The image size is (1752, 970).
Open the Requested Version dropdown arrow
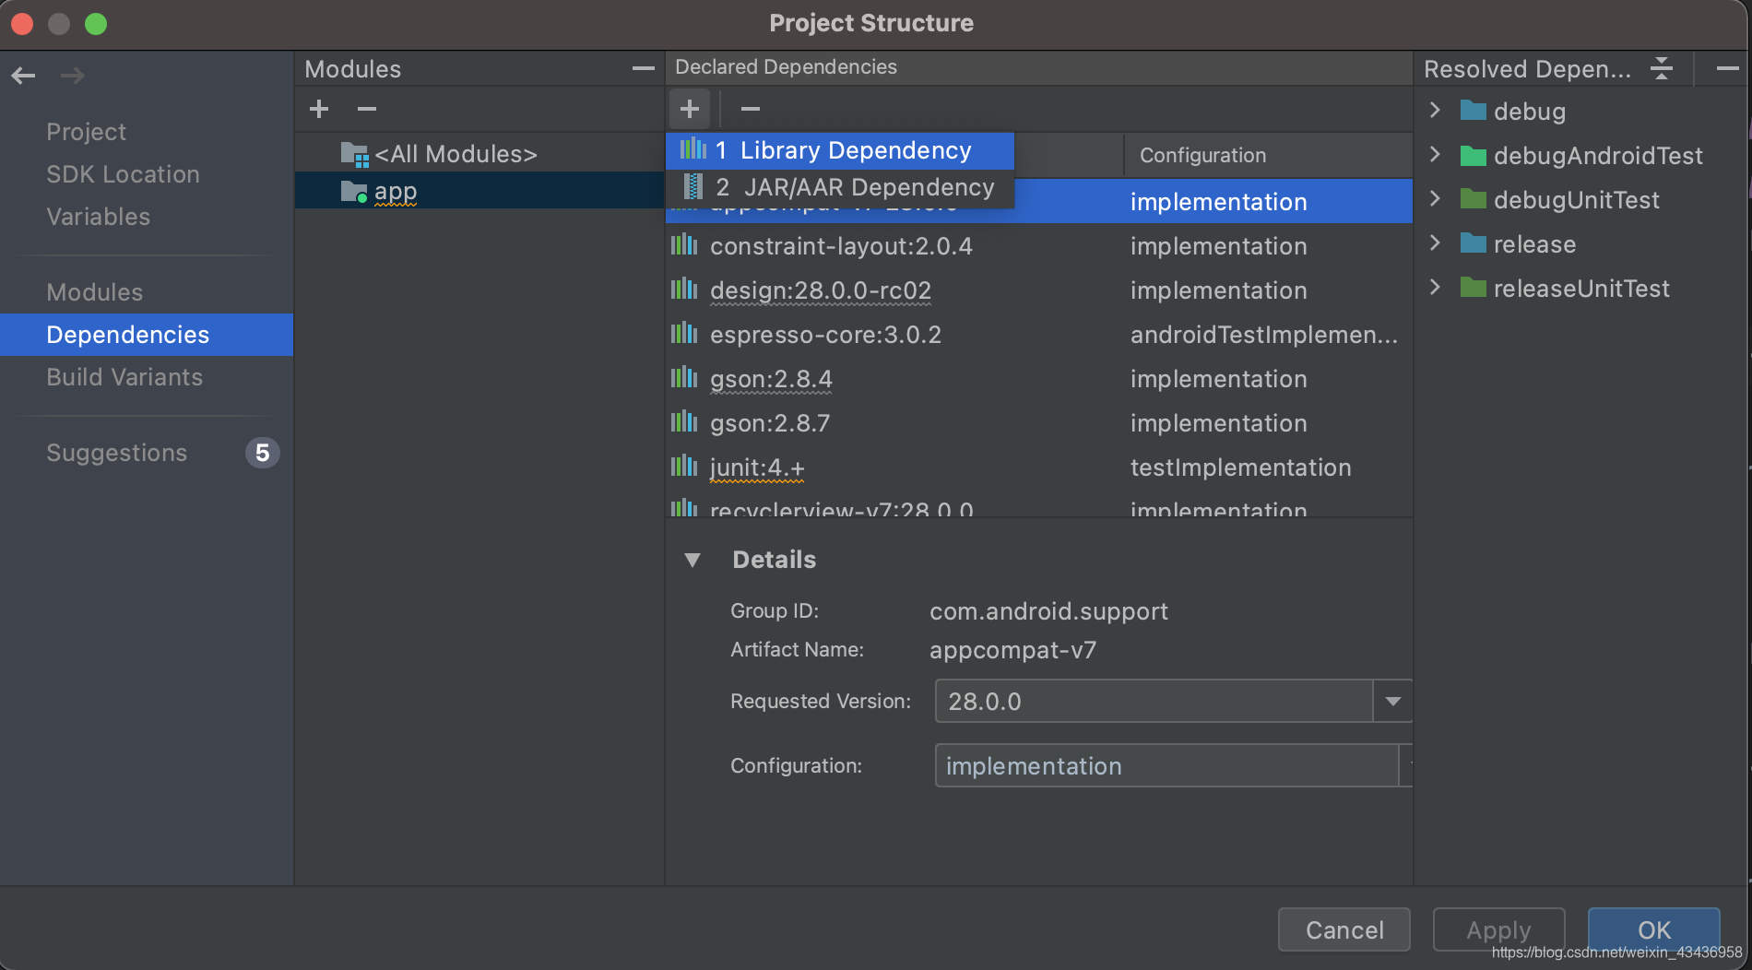coord(1392,702)
